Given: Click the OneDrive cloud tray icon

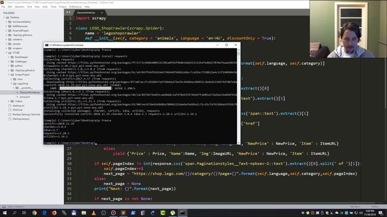Looking at the screenshot, I should point(337,213).
